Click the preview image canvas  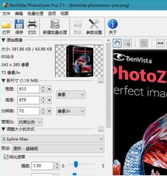140,113
